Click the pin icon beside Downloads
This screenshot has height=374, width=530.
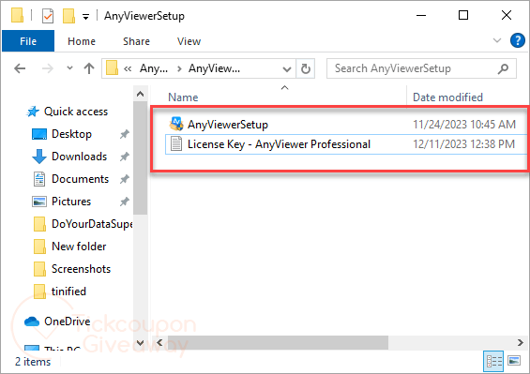pyautogui.click(x=124, y=157)
